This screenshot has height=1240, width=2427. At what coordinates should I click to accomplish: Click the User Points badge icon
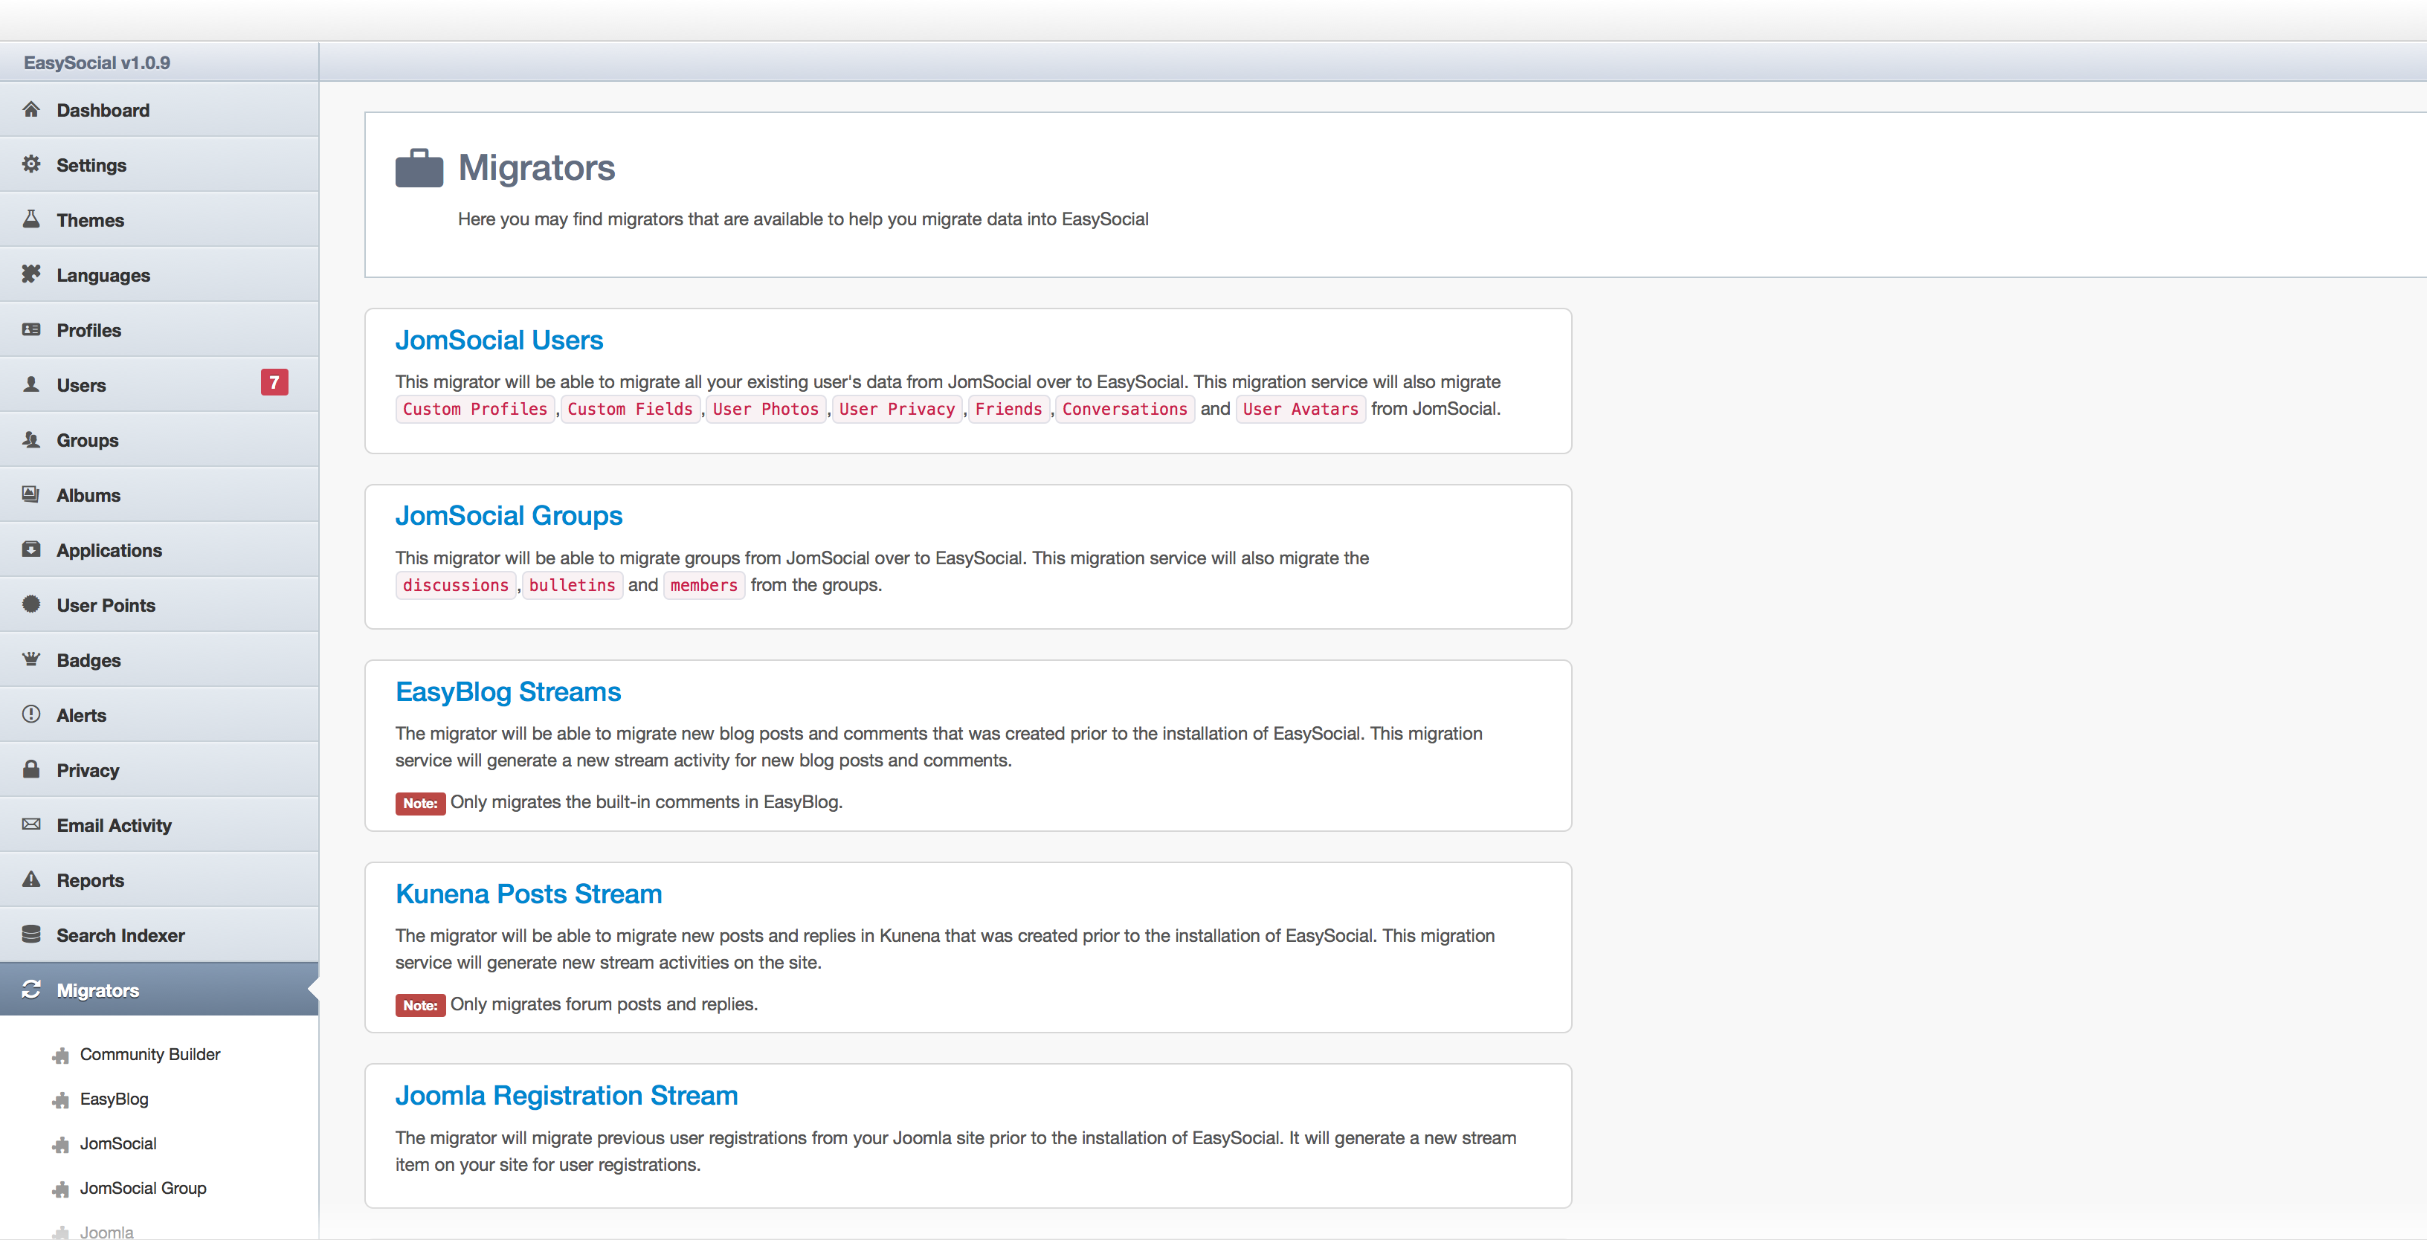[x=31, y=604]
